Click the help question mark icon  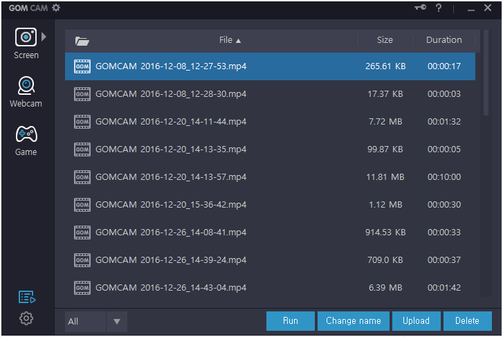pos(439,8)
